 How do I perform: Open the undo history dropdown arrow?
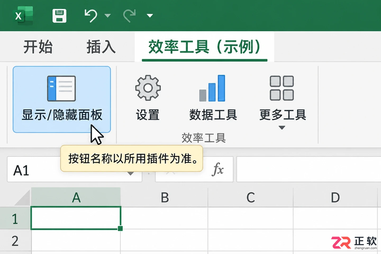point(107,16)
